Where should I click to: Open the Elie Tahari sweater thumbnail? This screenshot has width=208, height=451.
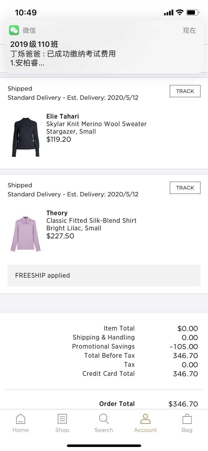pyautogui.click(x=26, y=137)
